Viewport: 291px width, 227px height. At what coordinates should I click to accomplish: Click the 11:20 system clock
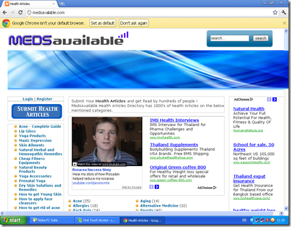281,220
